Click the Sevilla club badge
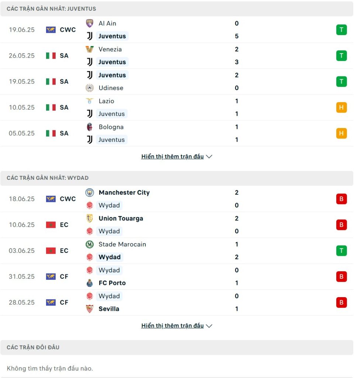Image resolution: width=354 pixels, height=378 pixels. click(90, 309)
